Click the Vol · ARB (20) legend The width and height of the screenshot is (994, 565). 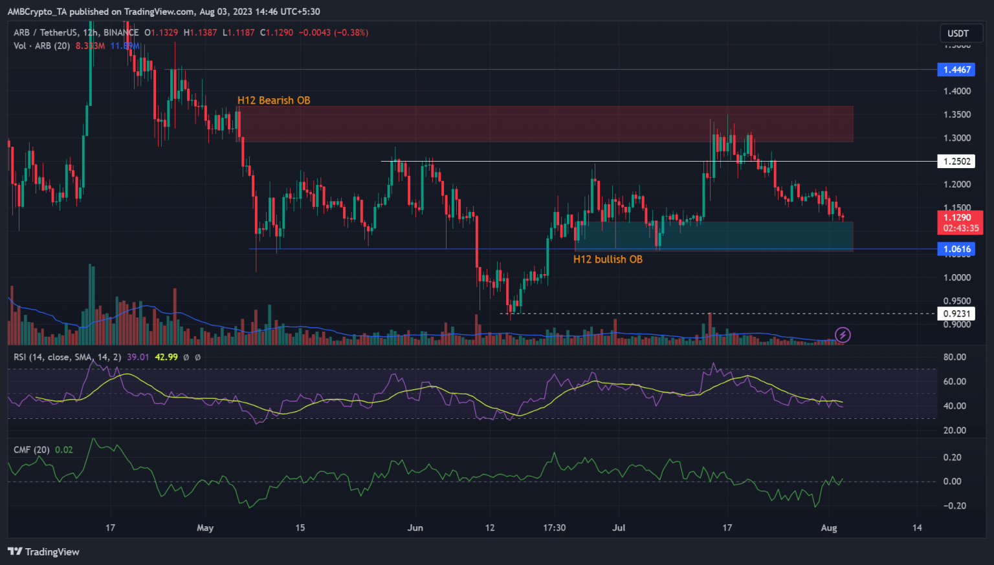pos(42,46)
